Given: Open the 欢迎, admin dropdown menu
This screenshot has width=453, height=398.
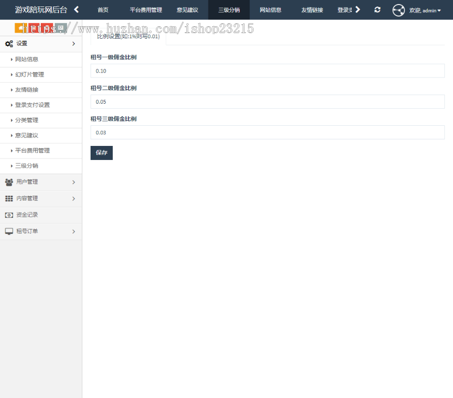Looking at the screenshot, I should point(425,11).
